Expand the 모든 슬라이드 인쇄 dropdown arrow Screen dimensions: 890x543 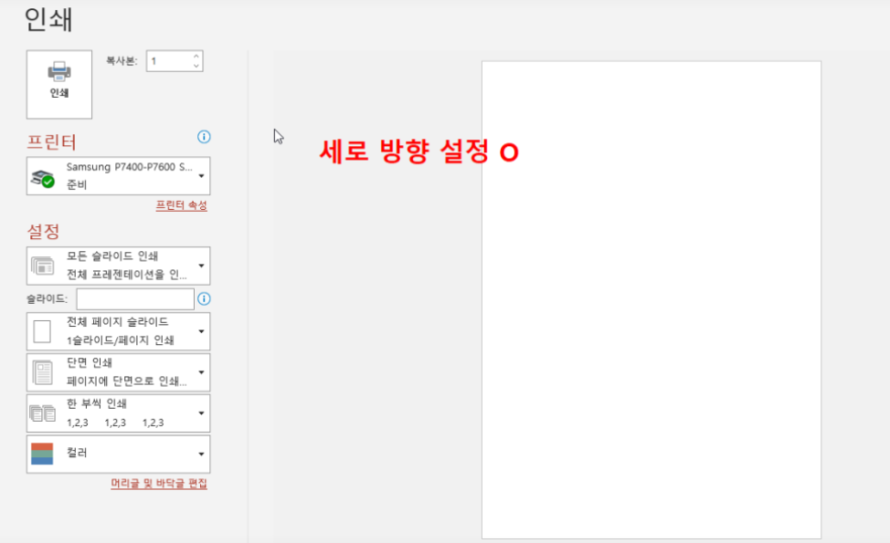[200, 266]
